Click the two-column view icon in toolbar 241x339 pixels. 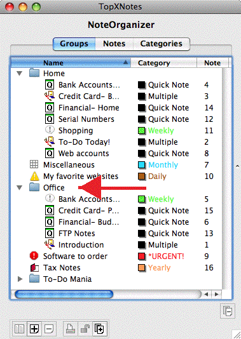[19, 329]
